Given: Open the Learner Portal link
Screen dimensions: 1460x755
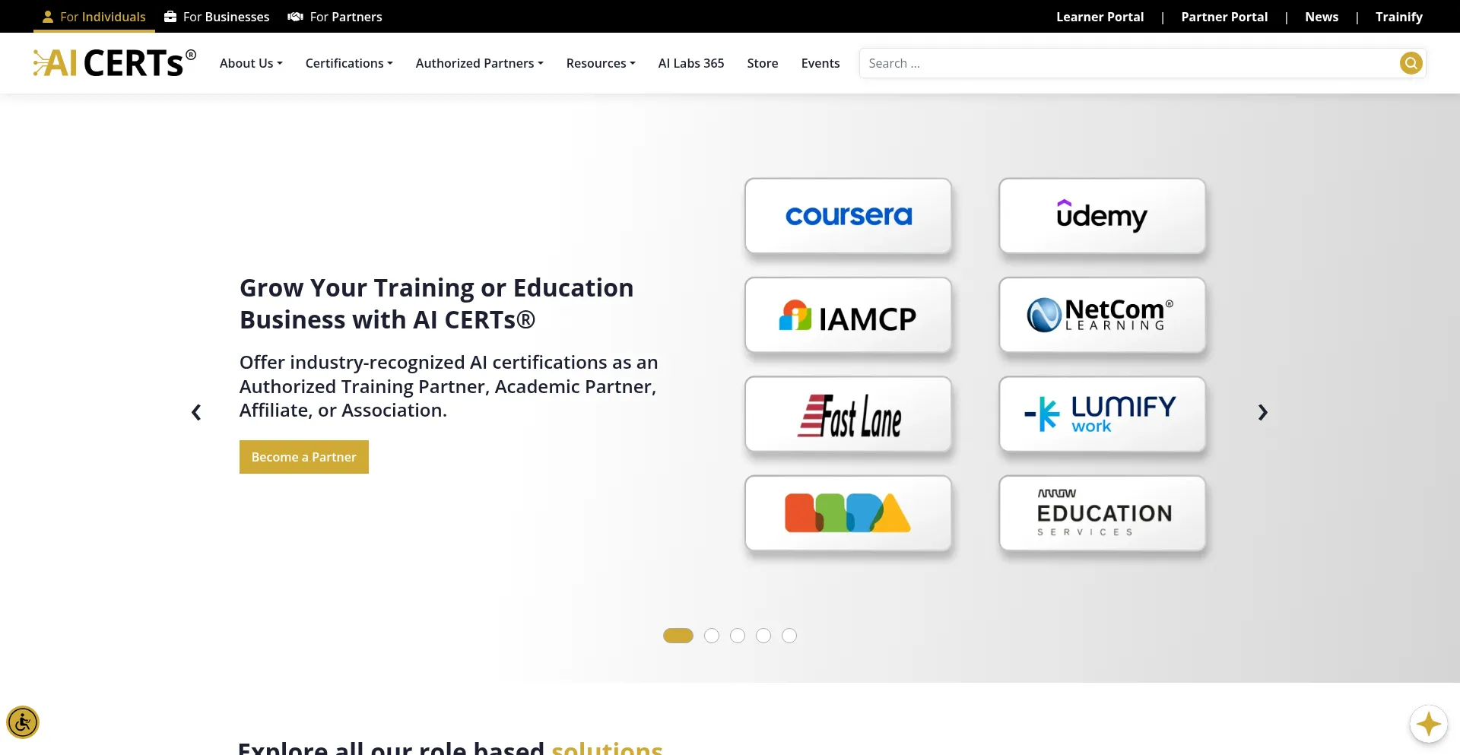Looking at the screenshot, I should [x=1100, y=16].
